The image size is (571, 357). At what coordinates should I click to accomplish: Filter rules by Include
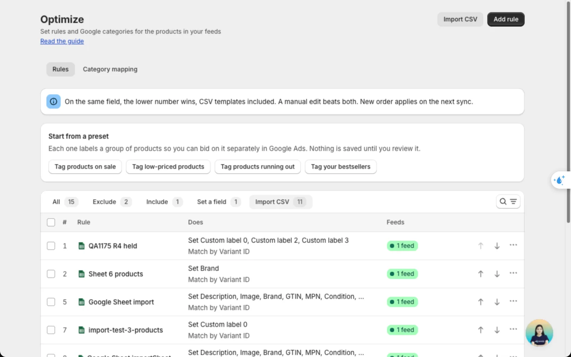coord(164,202)
